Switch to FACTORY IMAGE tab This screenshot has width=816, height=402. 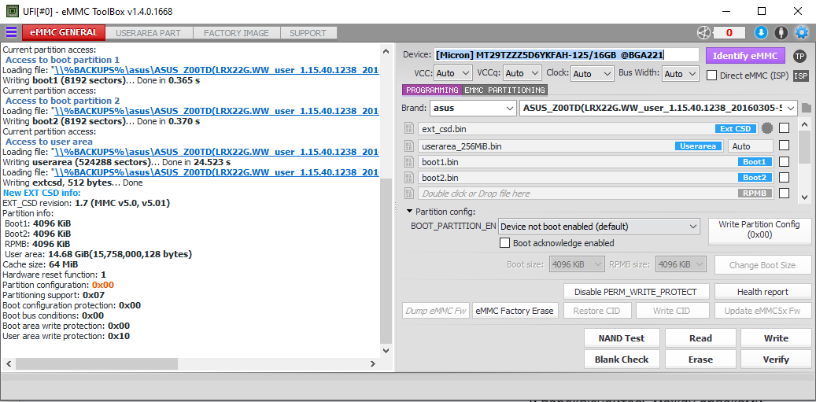click(x=236, y=33)
